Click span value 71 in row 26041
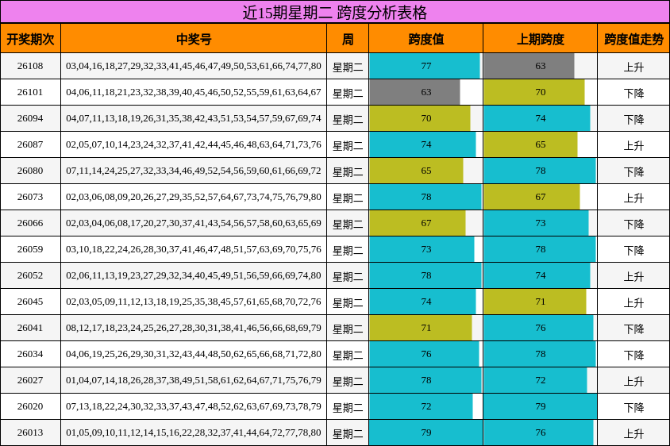The width and height of the screenshot is (670, 446). tap(426, 328)
